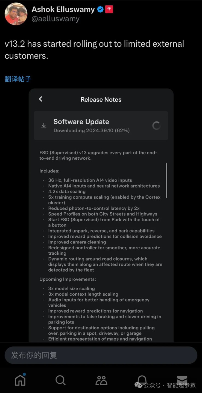The height and width of the screenshot is (393, 202).
Task: Tap the loading spinner beside Software Update
Action: 156,126
